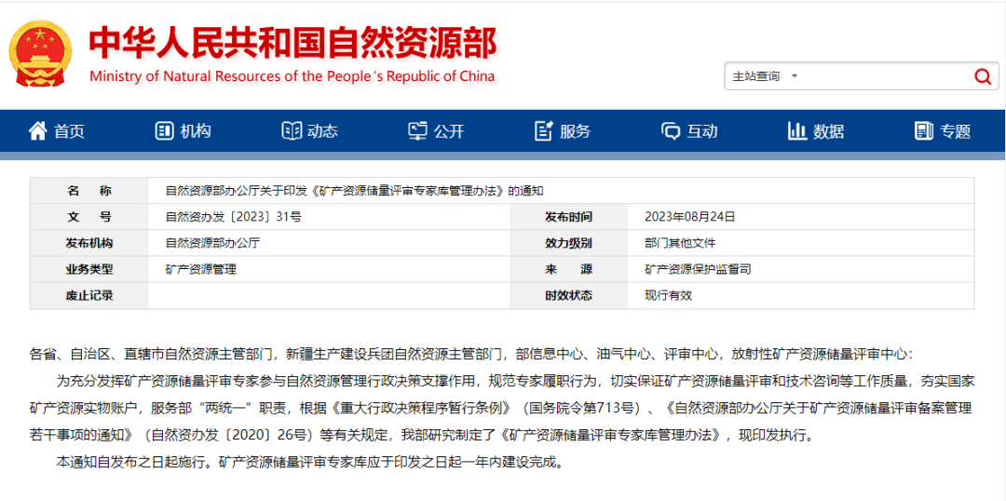This screenshot has width=1006, height=501.
Task: Open the 专题 menu item
Action: (x=943, y=131)
